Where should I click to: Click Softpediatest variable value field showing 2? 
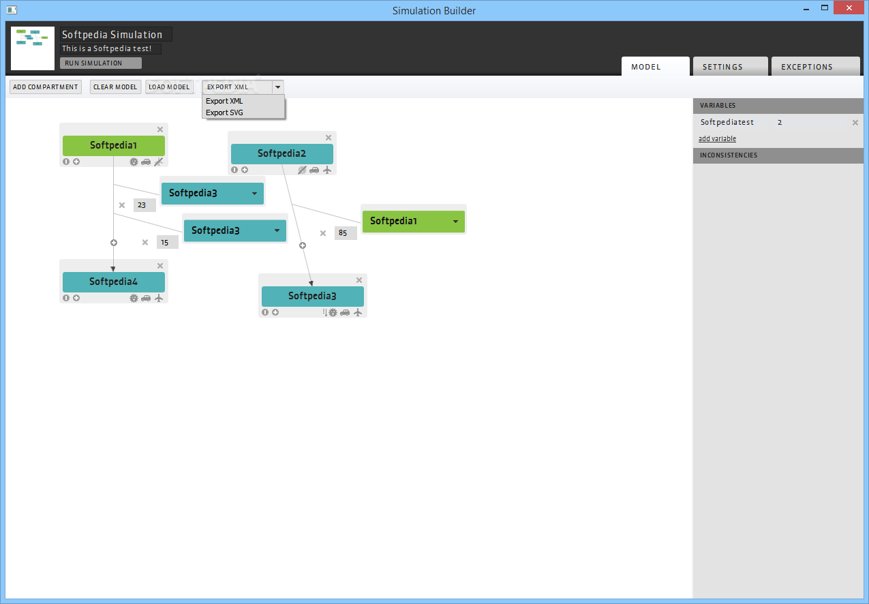click(x=808, y=123)
